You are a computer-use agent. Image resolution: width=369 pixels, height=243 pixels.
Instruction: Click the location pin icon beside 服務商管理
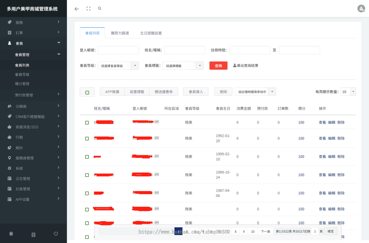tap(10, 158)
